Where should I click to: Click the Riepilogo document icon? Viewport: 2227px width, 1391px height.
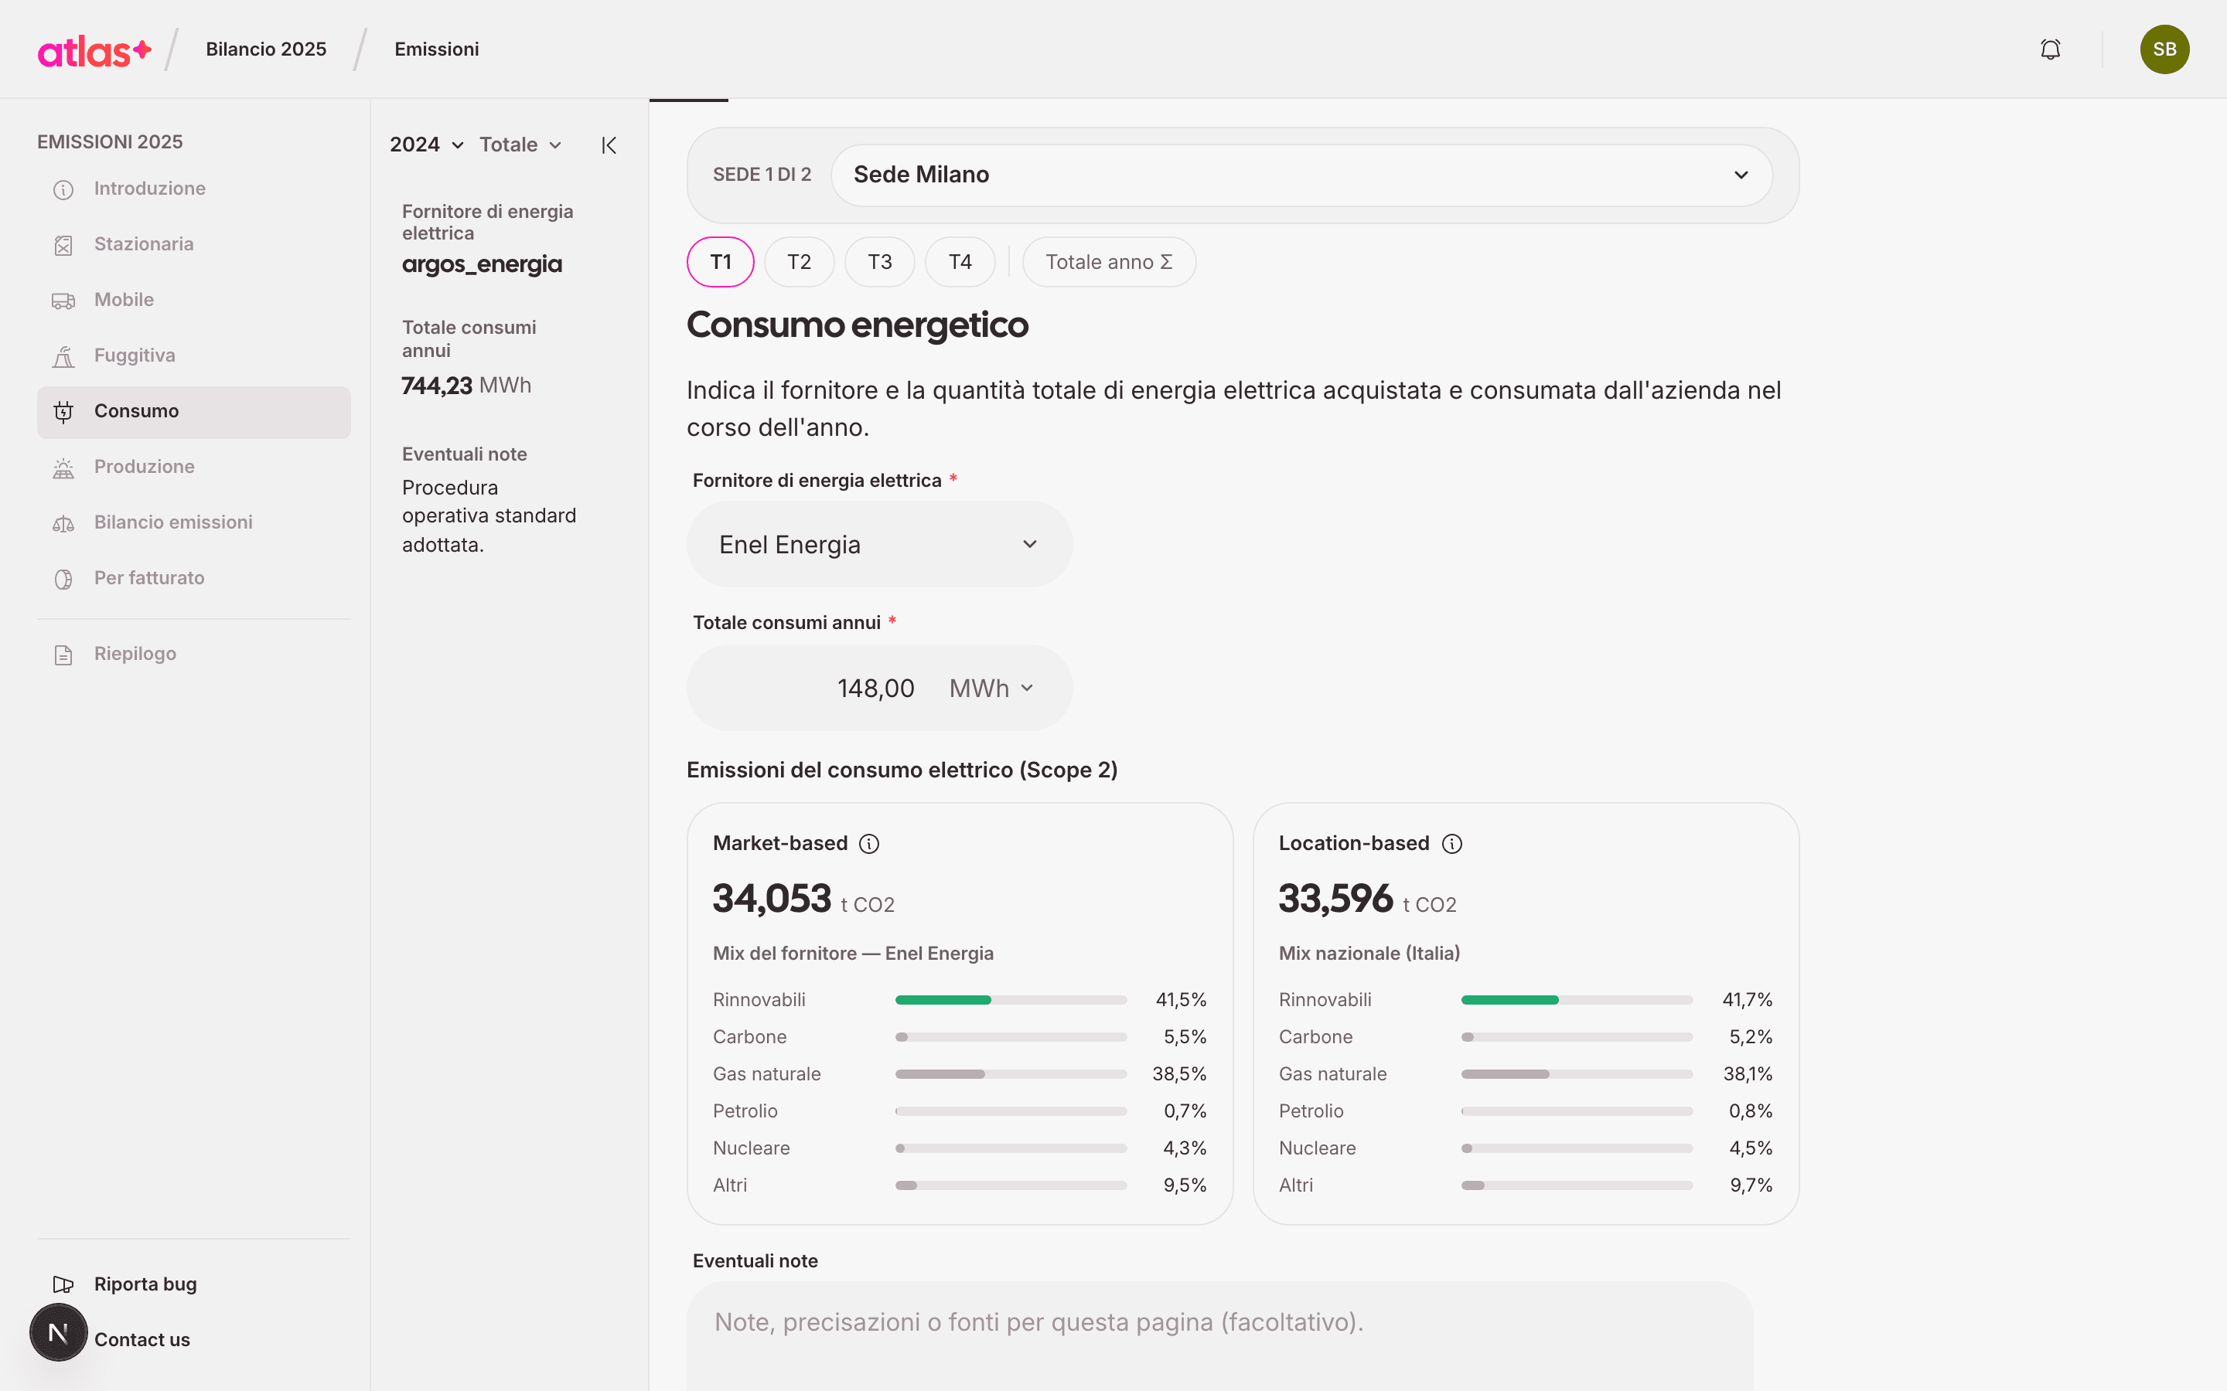63,655
